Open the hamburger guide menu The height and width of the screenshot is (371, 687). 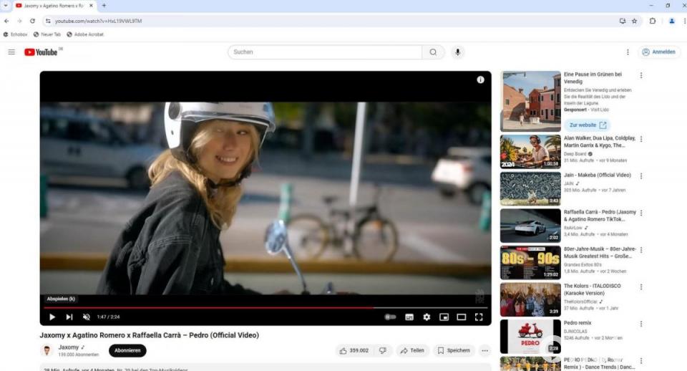coord(11,52)
